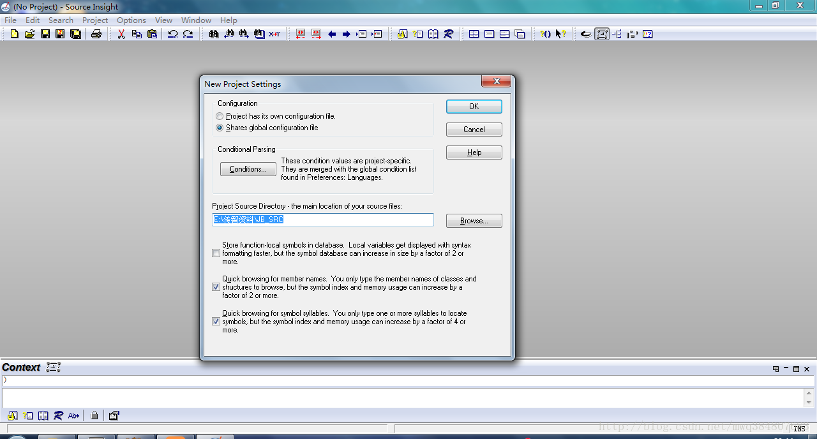Image resolution: width=817 pixels, height=439 pixels.
Task: Toggle the Context Window toolbar button
Action: (602, 34)
